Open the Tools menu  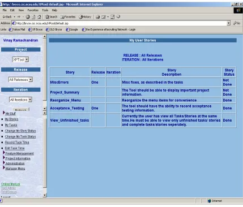click(45, 10)
